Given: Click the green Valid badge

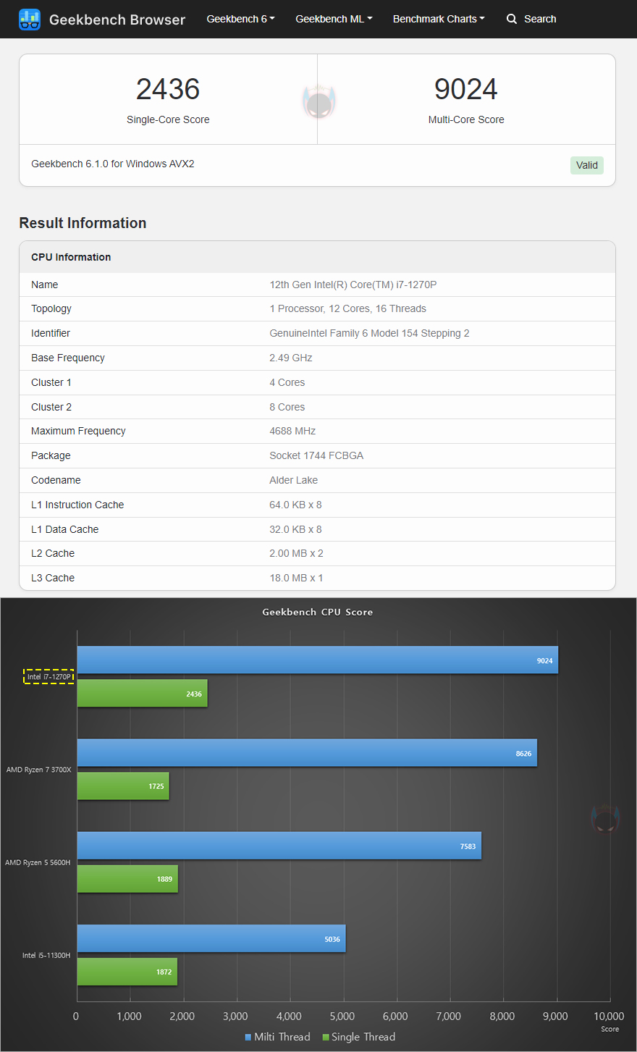Looking at the screenshot, I should click(x=587, y=165).
